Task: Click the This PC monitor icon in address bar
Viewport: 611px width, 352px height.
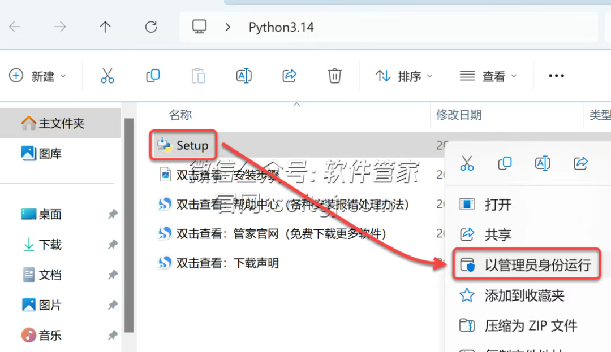Action: tap(199, 27)
